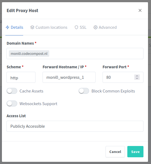Open the Custom locations tab
Image resolution: width=151 pixels, height=164 pixels.
[49, 27]
